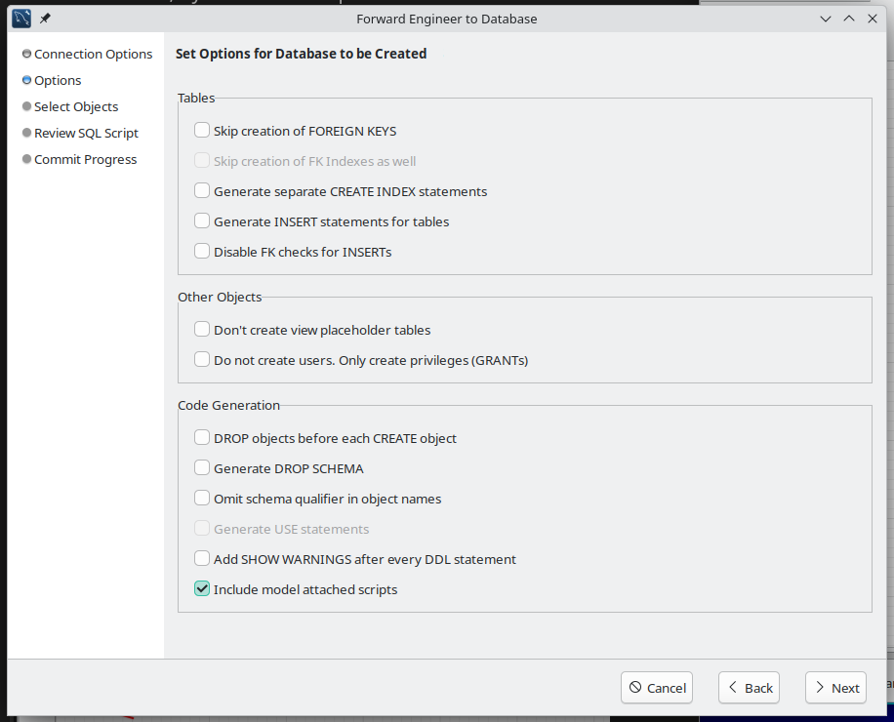
Task: Enable Do not create users option
Action: pyautogui.click(x=202, y=360)
